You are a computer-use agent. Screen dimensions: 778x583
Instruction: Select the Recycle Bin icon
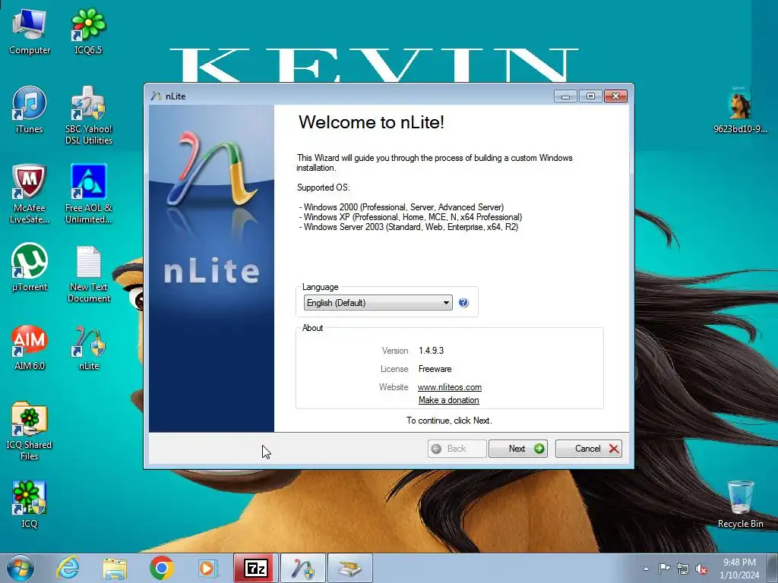[740, 504]
